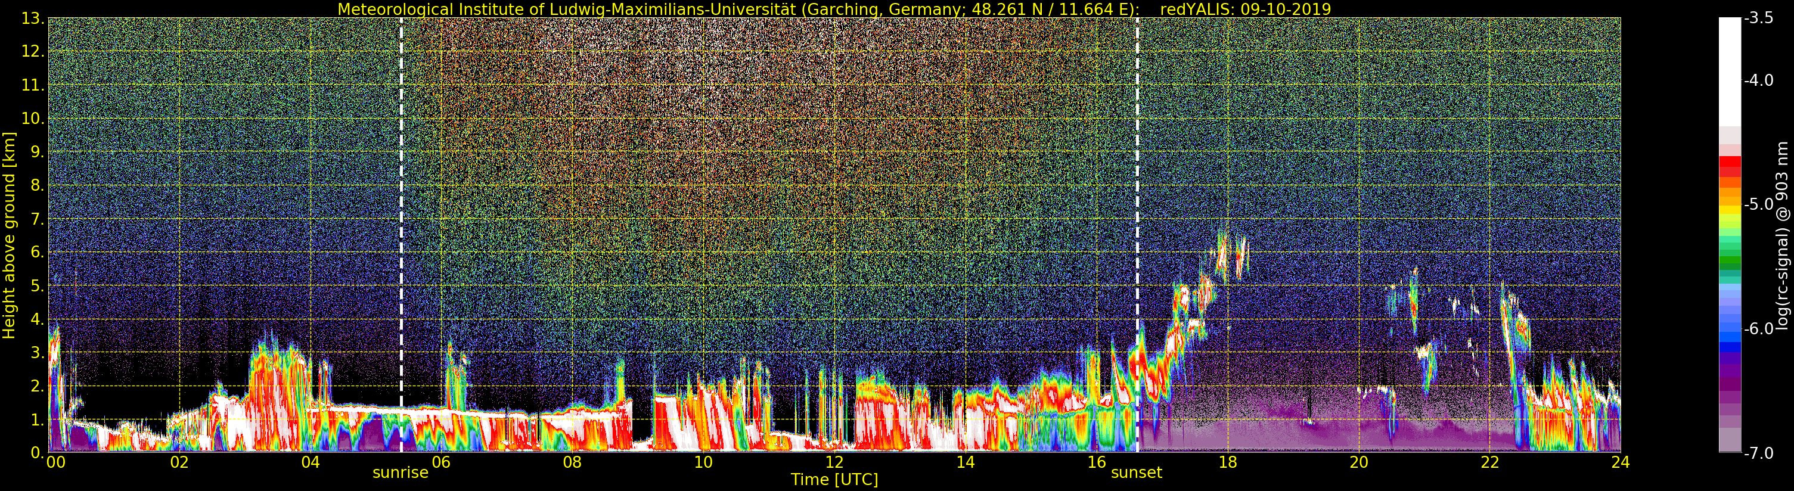Click the height axis tick label '5.'
This screenshot has width=1794, height=491.
point(37,285)
